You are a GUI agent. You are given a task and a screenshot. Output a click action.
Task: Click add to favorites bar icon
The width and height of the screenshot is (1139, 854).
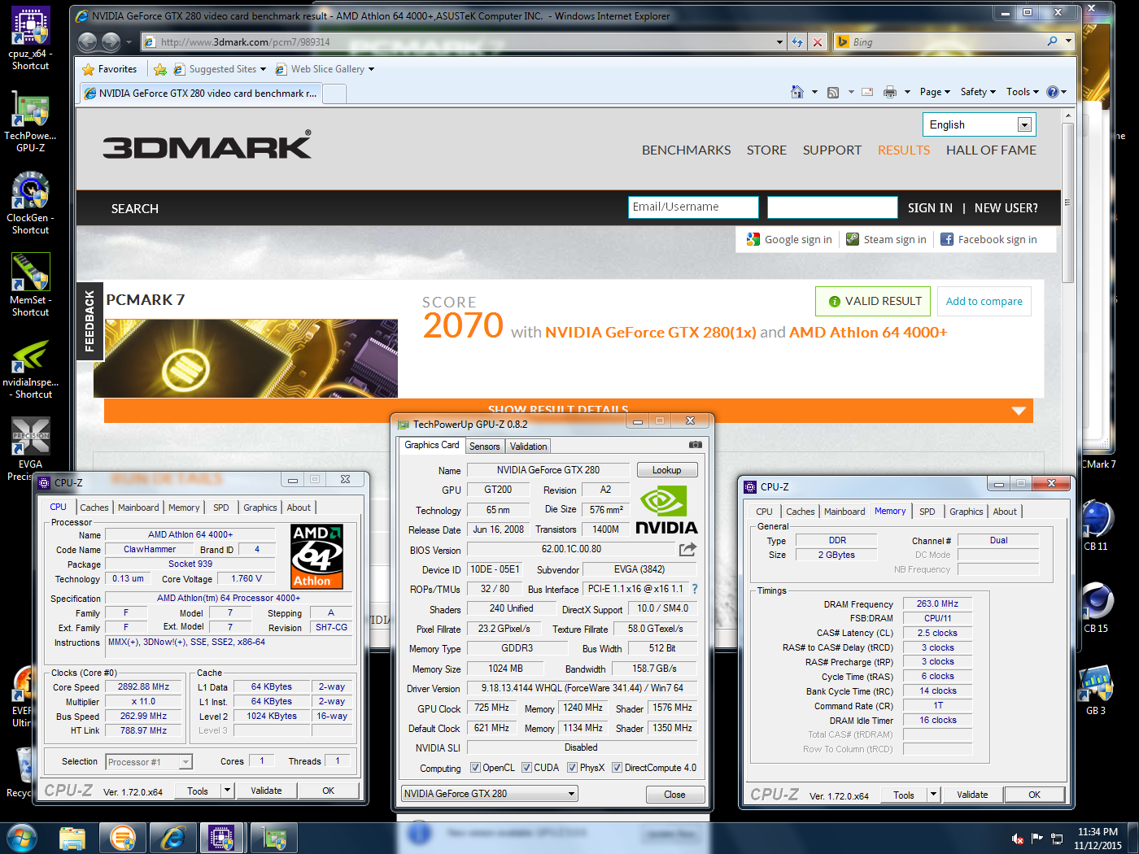click(160, 69)
